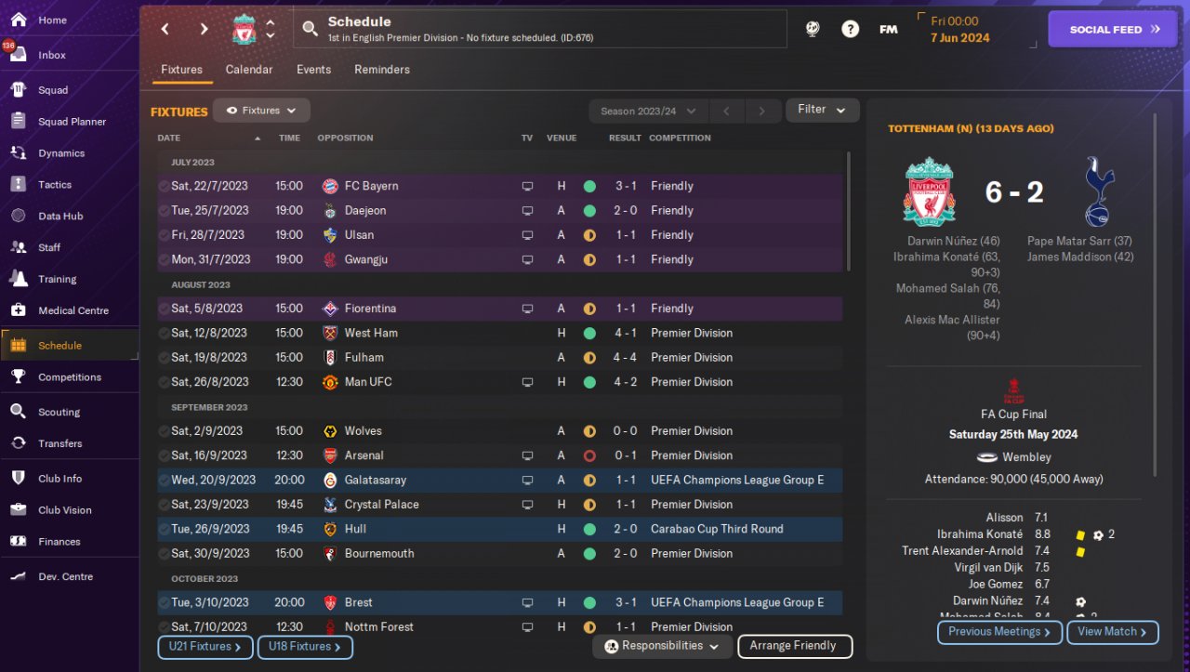Open the help question mark icon
This screenshot has height=672, width=1190.
(x=850, y=29)
